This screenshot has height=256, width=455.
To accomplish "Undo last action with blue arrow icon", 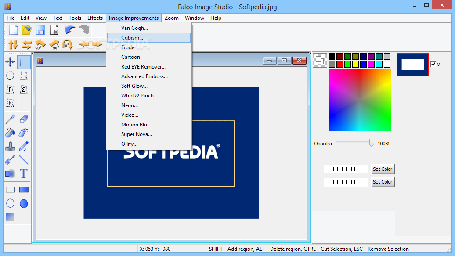I will 70,29.
